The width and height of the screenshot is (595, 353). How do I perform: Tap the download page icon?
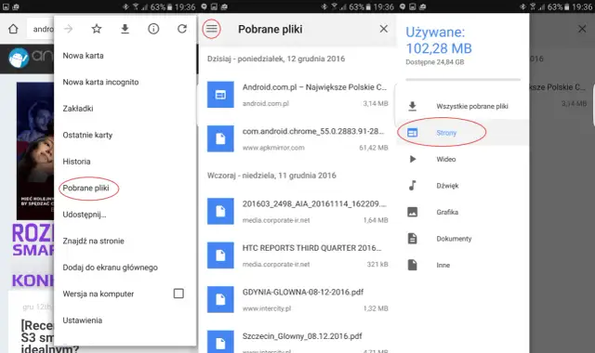click(x=125, y=29)
